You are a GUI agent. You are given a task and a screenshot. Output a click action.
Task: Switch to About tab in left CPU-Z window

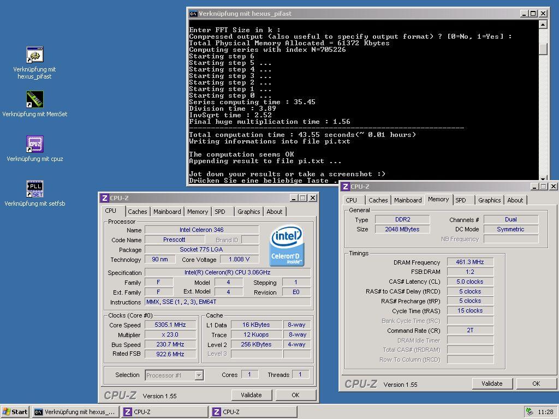274,212
